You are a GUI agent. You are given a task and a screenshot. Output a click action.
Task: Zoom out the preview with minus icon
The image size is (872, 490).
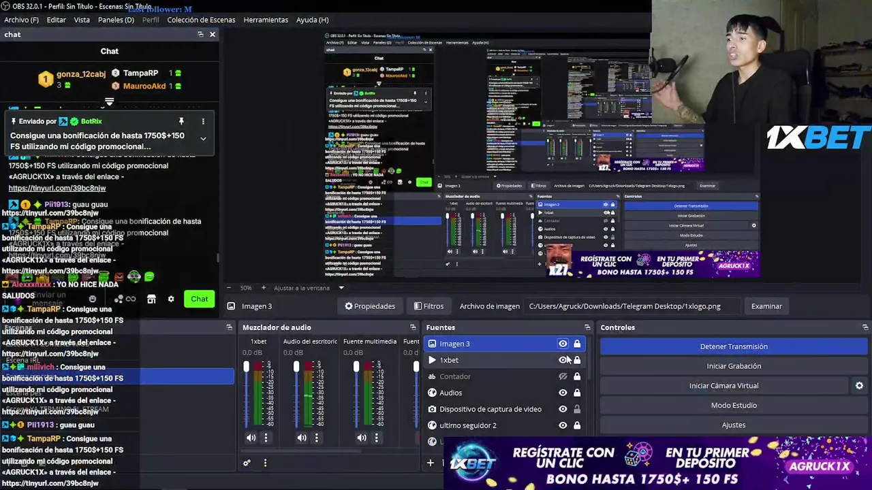tap(229, 288)
